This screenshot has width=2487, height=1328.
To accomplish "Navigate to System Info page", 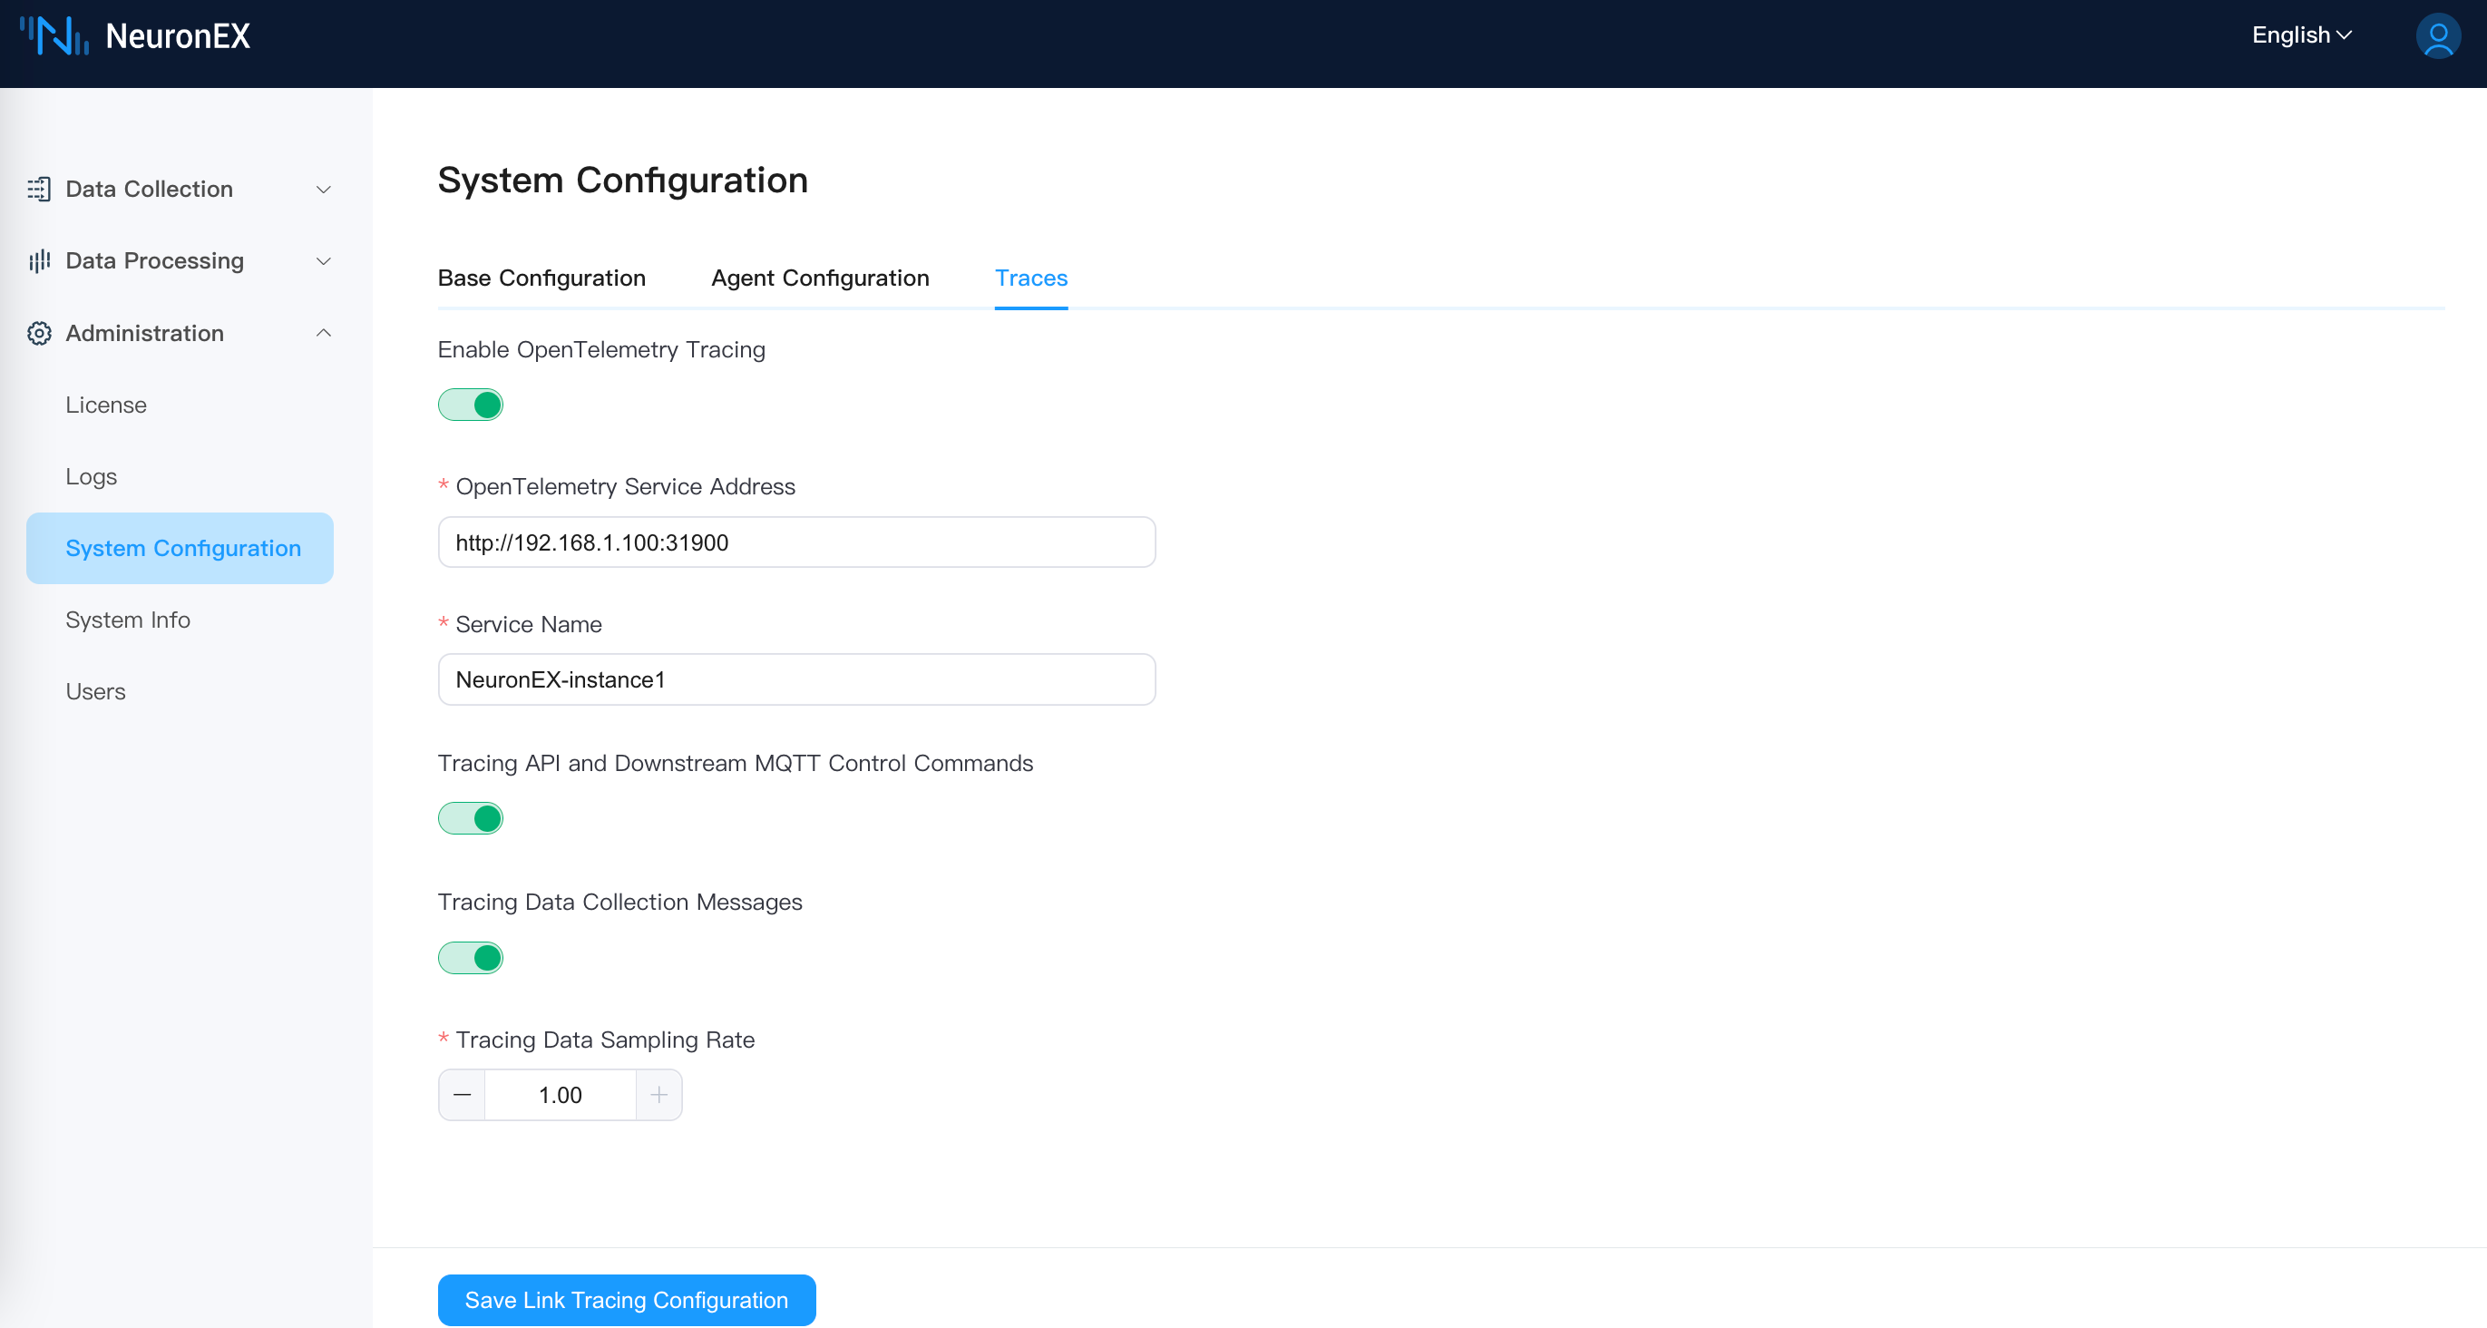I will (x=127, y=619).
